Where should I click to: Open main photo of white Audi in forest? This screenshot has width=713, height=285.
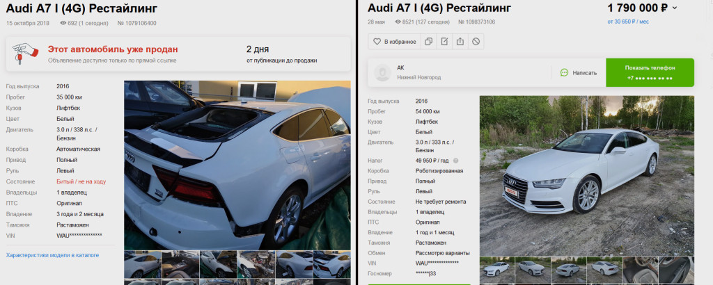(x=586, y=176)
